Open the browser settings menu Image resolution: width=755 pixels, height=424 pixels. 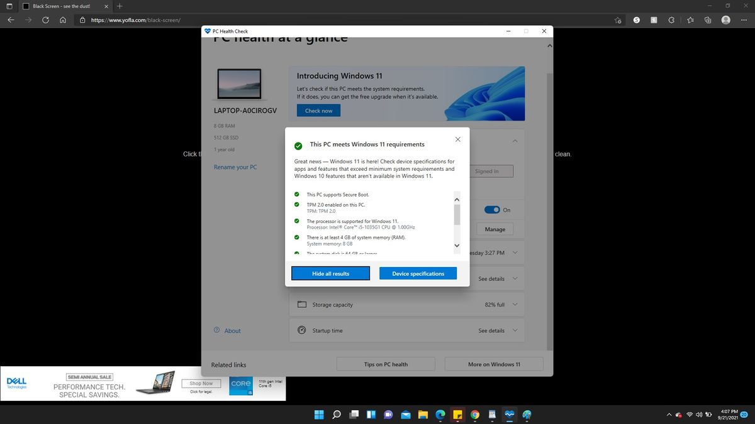743,19
